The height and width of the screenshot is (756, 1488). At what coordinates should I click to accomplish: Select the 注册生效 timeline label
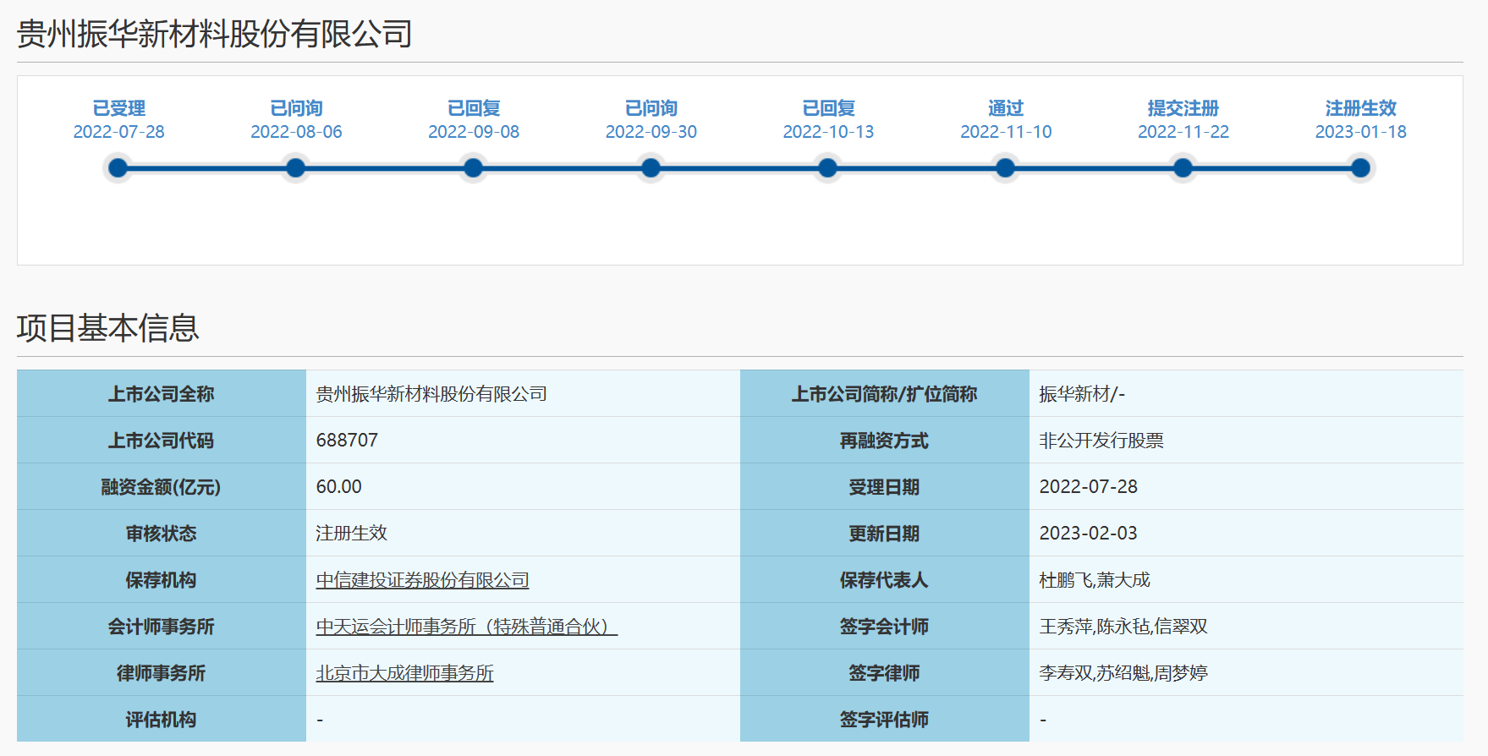coord(1361,108)
